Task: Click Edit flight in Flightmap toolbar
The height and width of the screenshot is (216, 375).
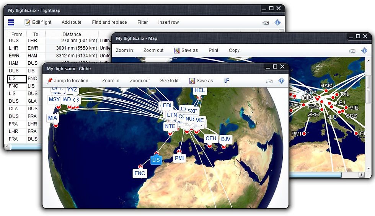Action: click(38, 22)
